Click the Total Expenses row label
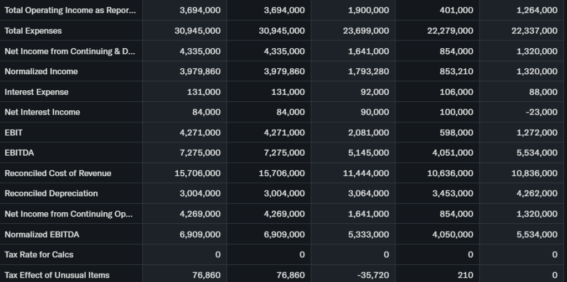Screen dimensions: 567x282 (33, 31)
